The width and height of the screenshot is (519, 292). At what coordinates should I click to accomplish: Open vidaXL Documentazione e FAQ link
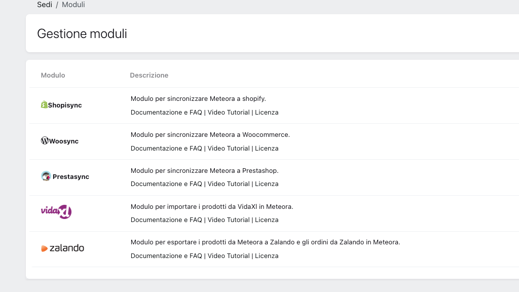[166, 220]
